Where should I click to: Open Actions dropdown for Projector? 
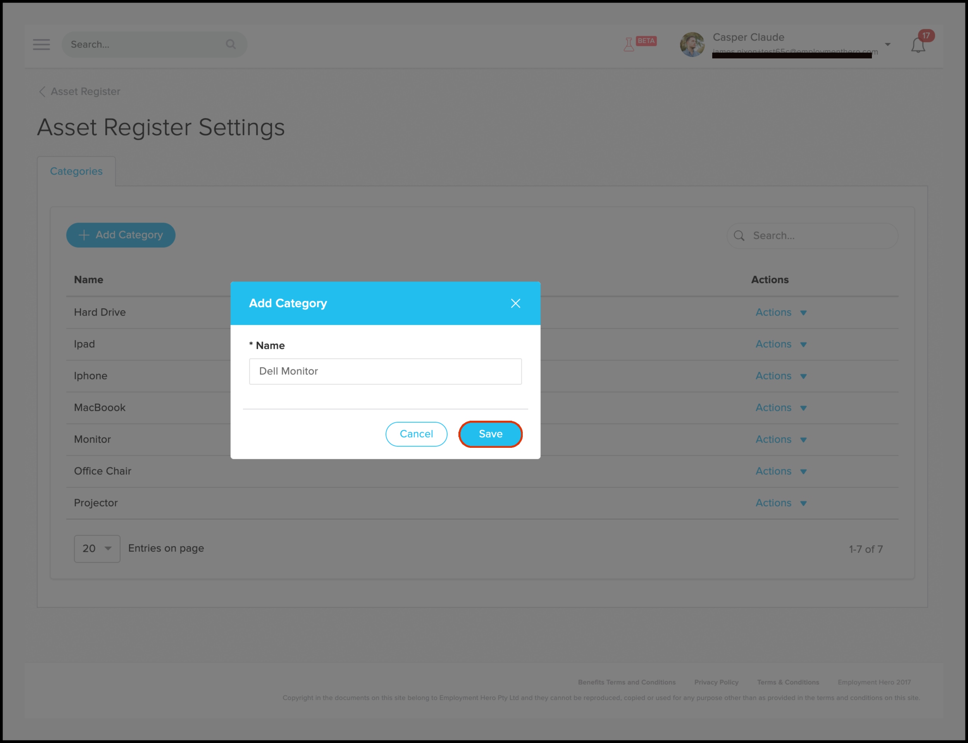(x=781, y=503)
